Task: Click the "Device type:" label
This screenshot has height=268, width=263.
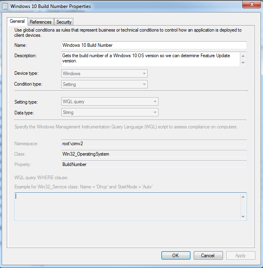Action: point(26,73)
